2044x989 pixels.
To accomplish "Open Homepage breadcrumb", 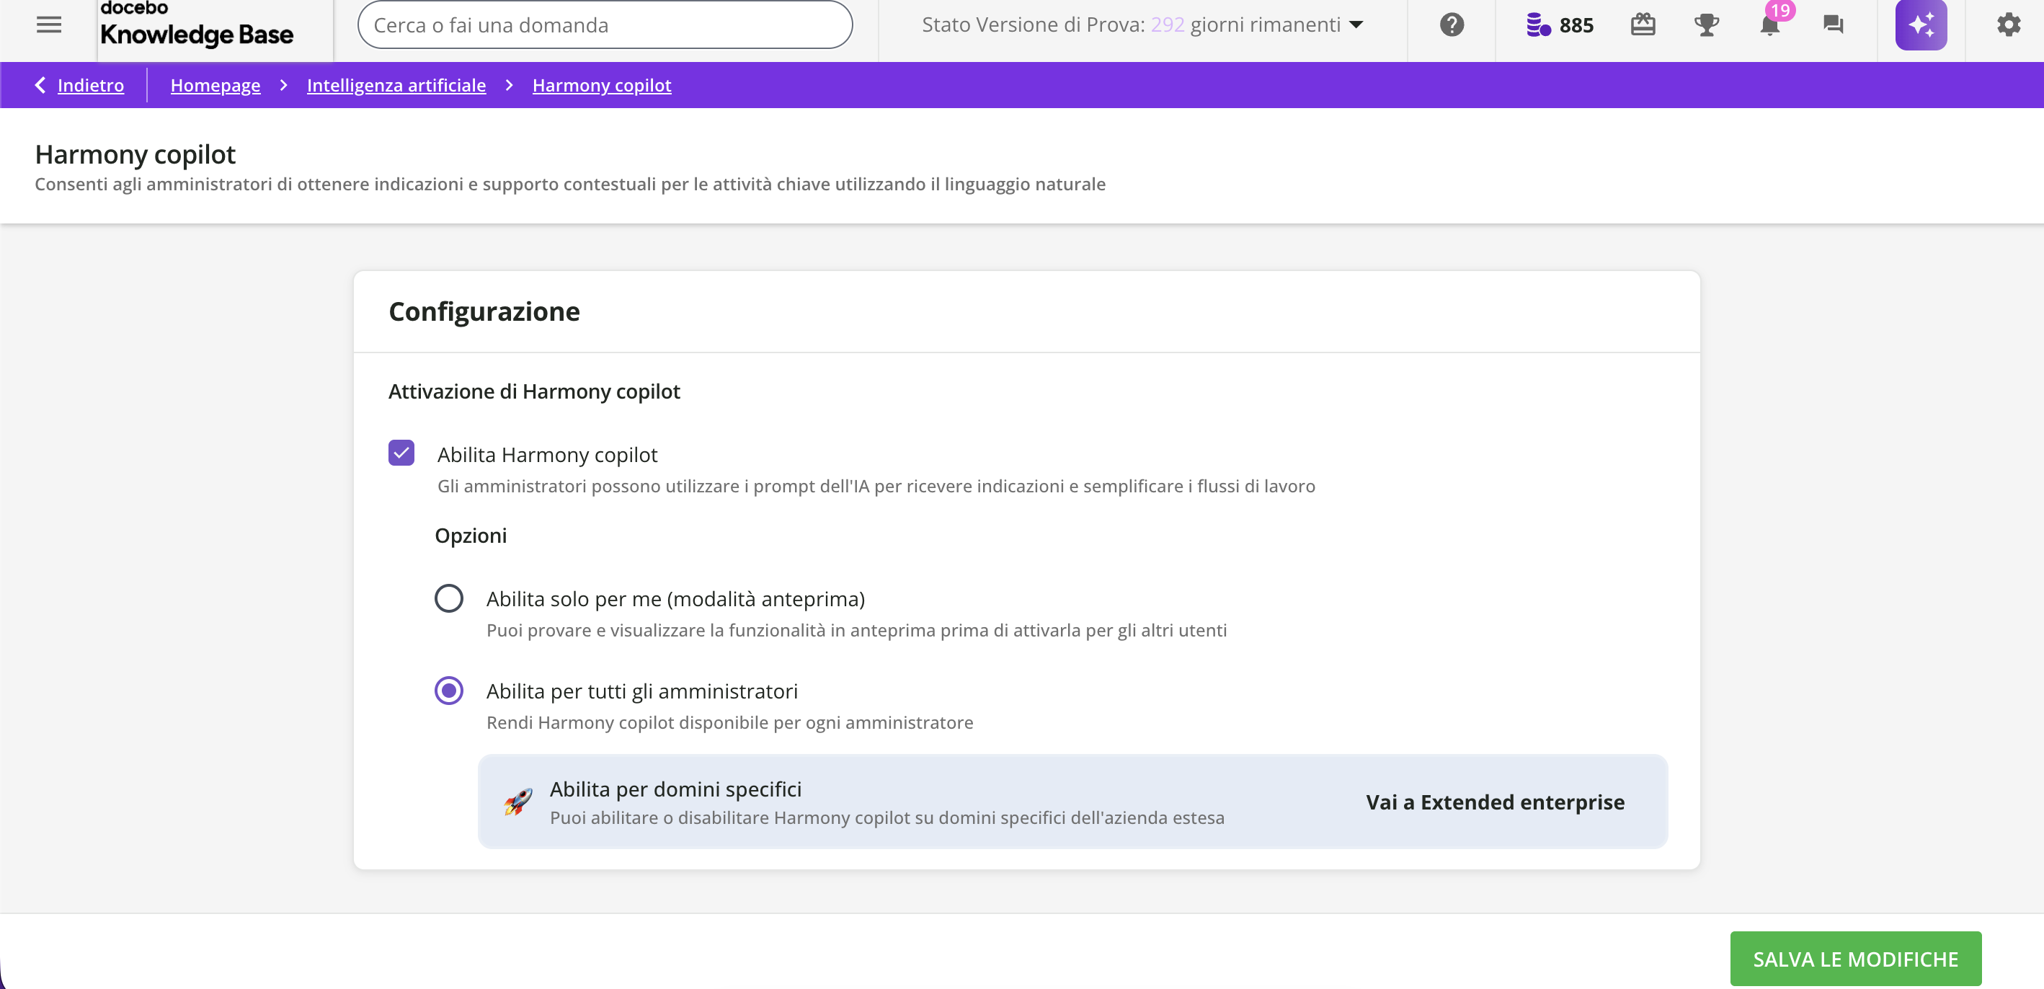I will coord(215,85).
